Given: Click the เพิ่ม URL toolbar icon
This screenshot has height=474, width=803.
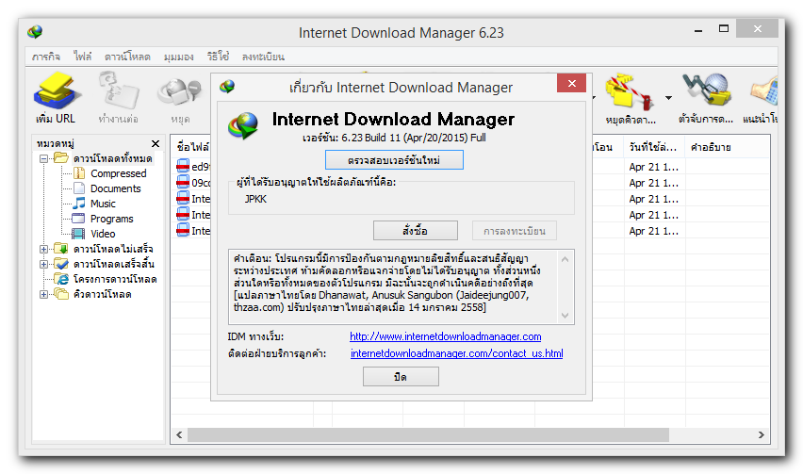Looking at the screenshot, I should point(56,92).
